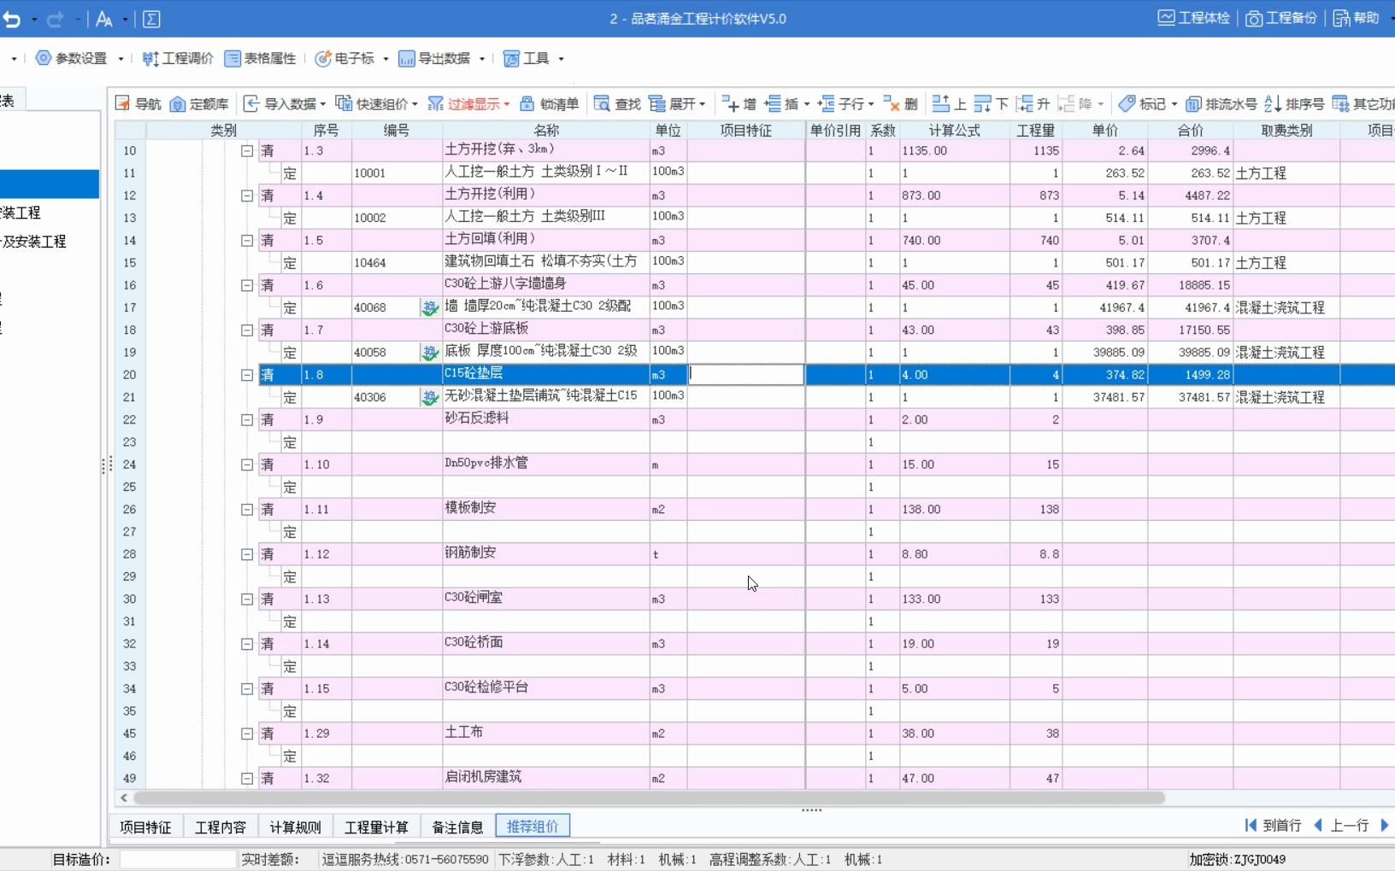1395x871 pixels.
Task: Open 参数设置 parameter settings
Action: [x=72, y=58]
